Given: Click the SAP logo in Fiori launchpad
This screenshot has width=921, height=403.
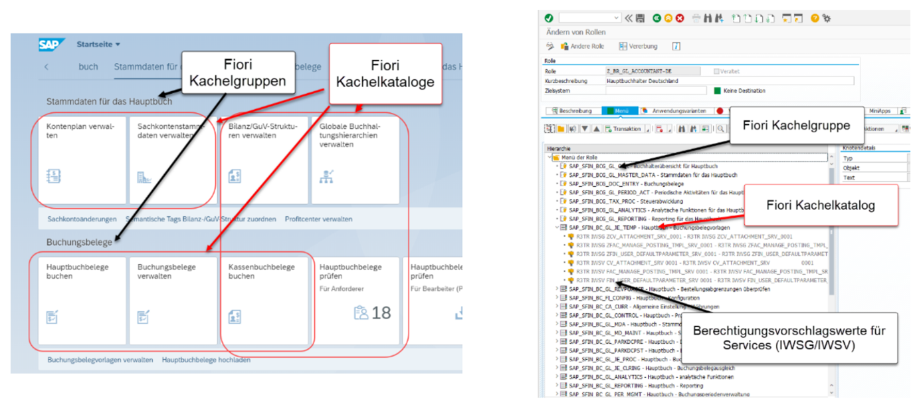Looking at the screenshot, I should [51, 45].
